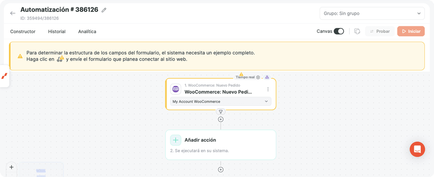
Task: Click the Probar button
Action: pos(380,31)
